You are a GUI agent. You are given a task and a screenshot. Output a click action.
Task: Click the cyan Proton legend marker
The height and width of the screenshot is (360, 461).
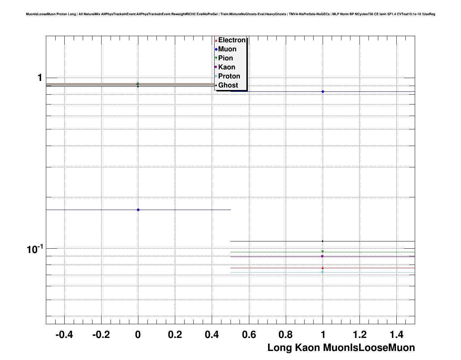[216, 76]
